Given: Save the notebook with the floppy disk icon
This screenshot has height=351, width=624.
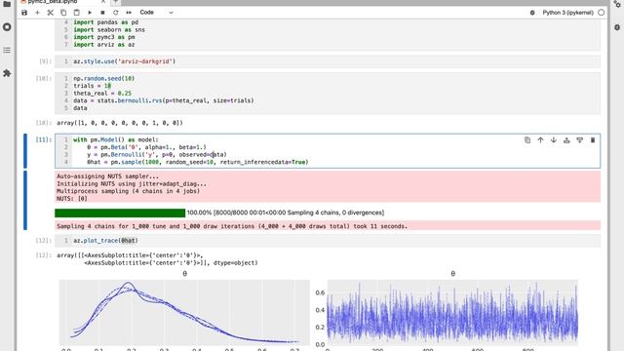Looking at the screenshot, I should [x=24, y=13].
